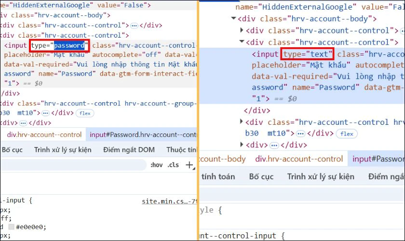This screenshot has height=241, width=405.
Task: Open the Bố cục tab in the left pane
Action: point(12,150)
